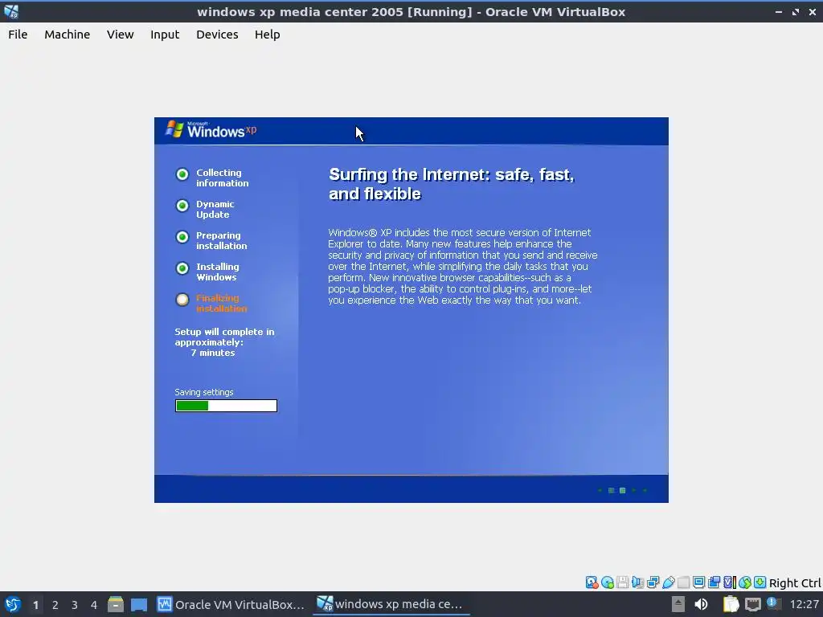Screen dimensions: 823x617
Task: Open the Machine menu
Action: (68, 35)
